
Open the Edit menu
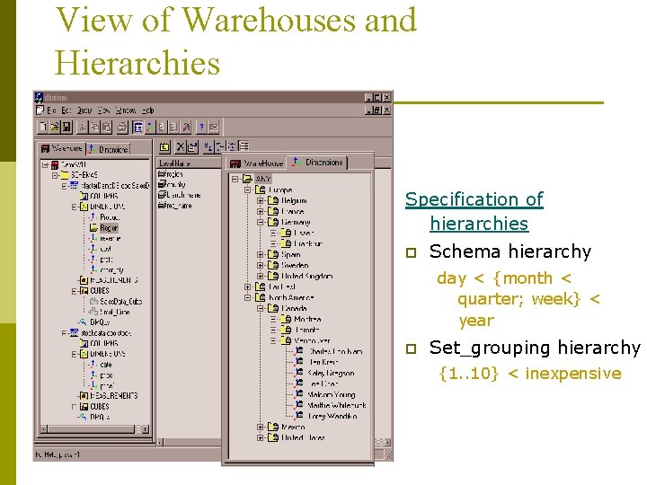[66, 110]
